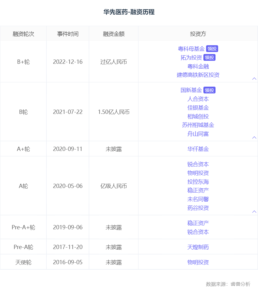Viewport: 258px width, 297px height.
Task: Click the date 2020-05-06
Action: [68, 186]
